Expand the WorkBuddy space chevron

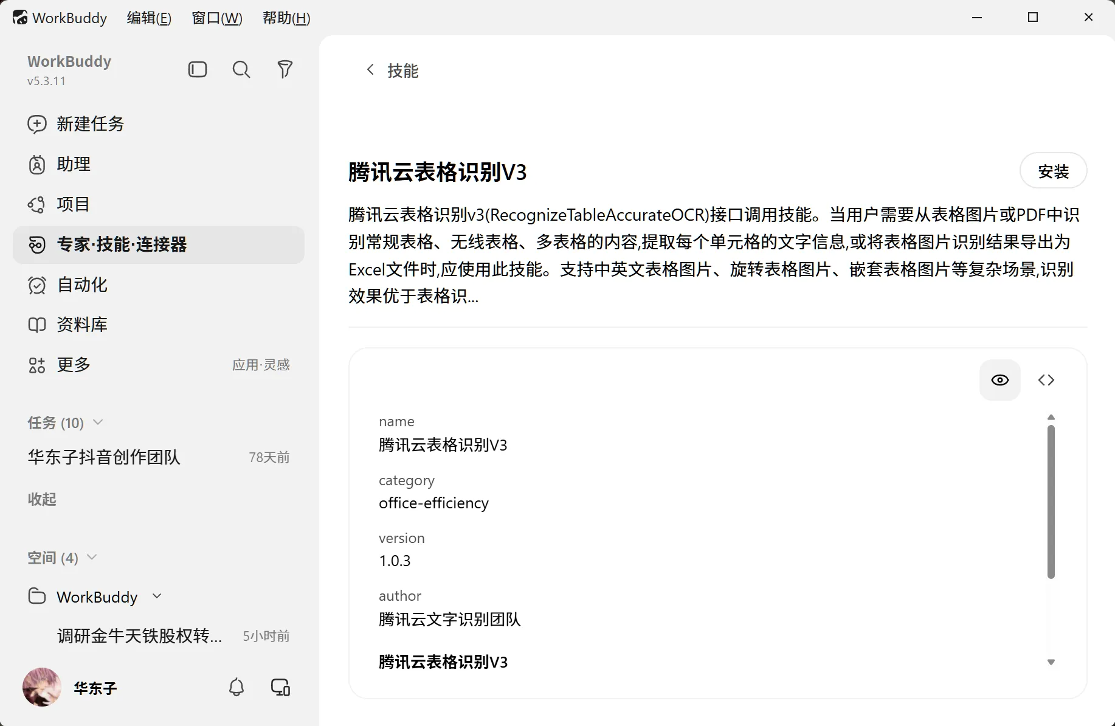coord(157,596)
